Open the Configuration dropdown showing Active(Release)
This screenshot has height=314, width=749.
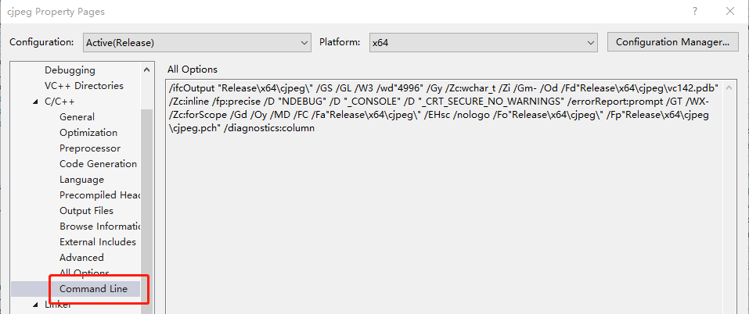(196, 42)
